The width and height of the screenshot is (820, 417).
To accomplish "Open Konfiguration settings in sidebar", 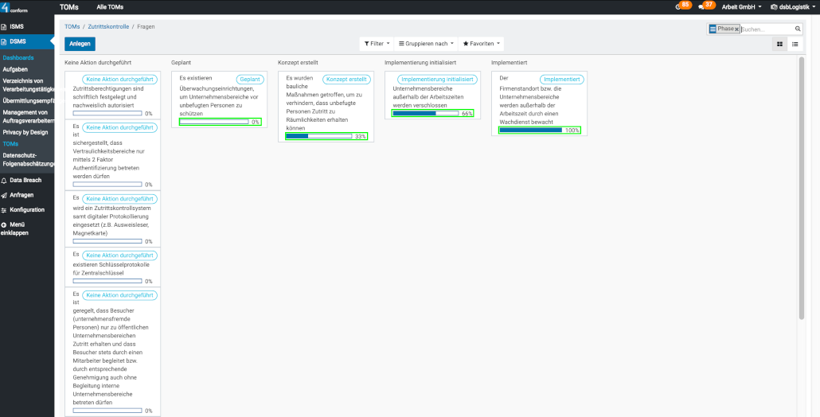I will click(26, 210).
